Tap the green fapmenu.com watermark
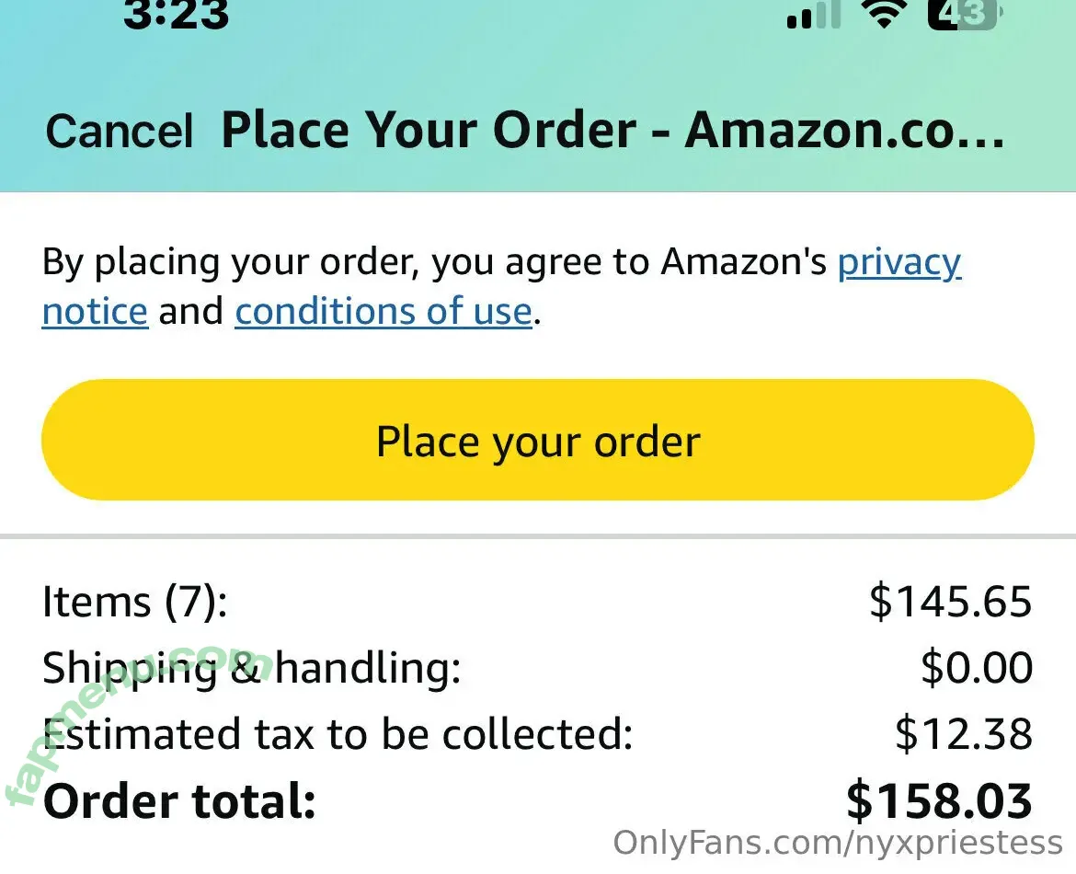This screenshot has height=874, width=1076. coord(138,727)
